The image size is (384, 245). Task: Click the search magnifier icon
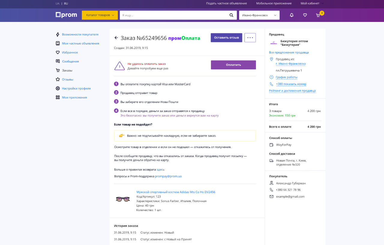231,15
